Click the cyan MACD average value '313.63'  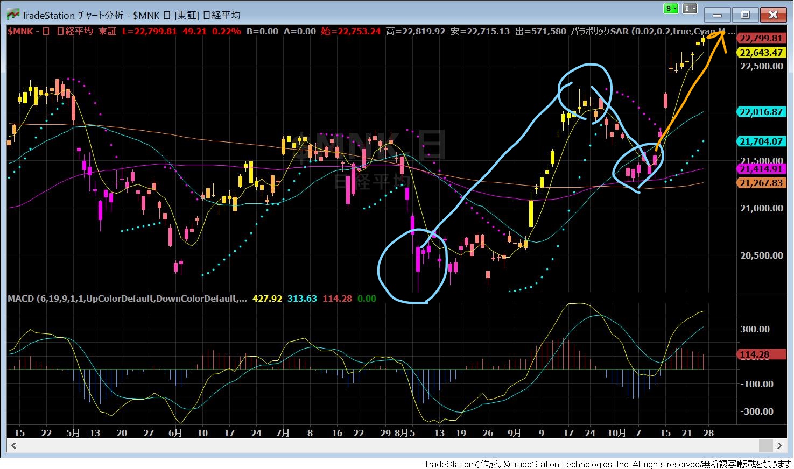click(303, 299)
